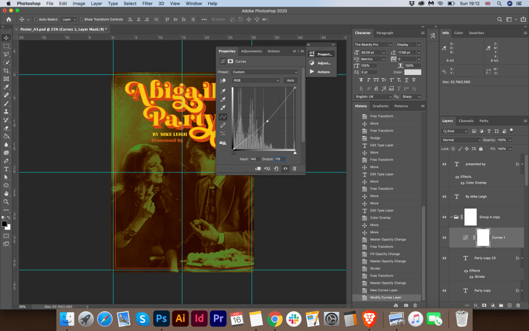
Task: Click the Character panel text color swatch
Action: click(413, 72)
